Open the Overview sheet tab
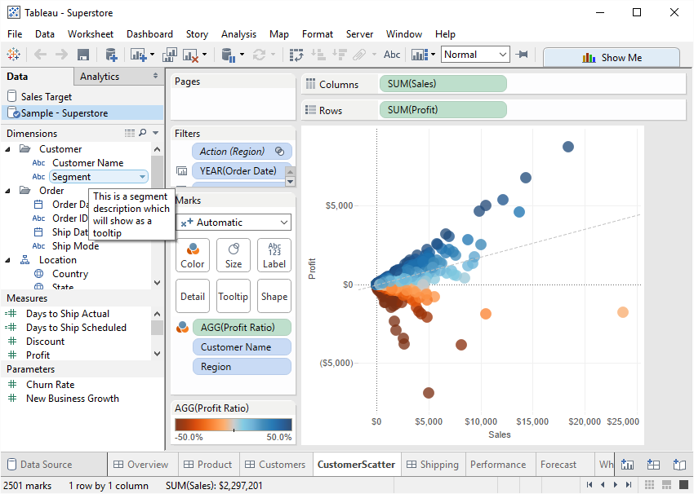The image size is (694, 494). (141, 465)
